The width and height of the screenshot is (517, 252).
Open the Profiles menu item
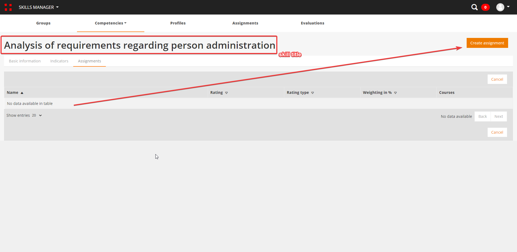click(x=178, y=23)
